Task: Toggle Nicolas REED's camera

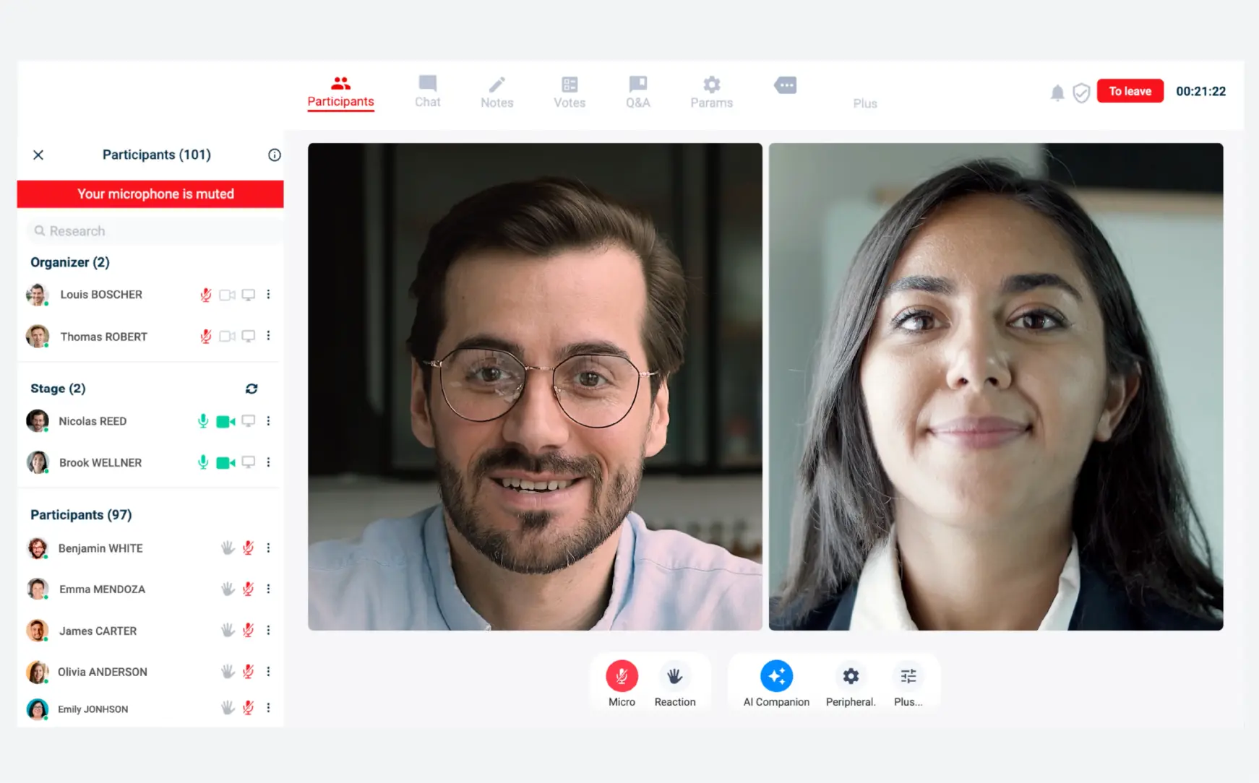Action: point(225,421)
